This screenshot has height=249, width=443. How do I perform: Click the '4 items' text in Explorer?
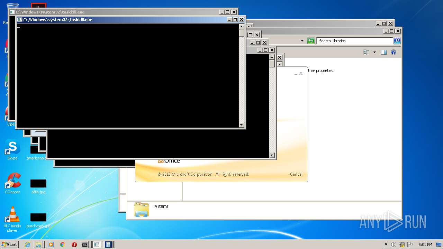161,206
